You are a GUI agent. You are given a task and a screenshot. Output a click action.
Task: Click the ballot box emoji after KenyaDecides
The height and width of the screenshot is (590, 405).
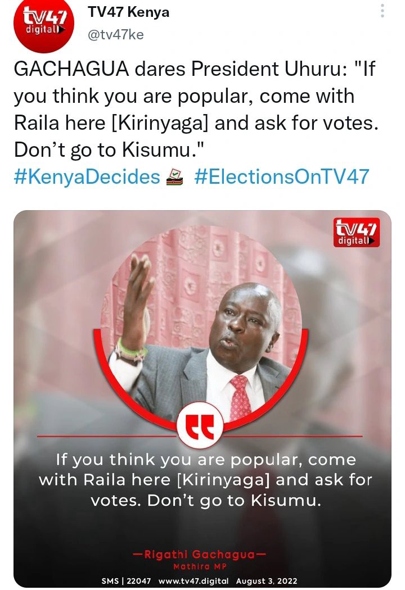[175, 177]
